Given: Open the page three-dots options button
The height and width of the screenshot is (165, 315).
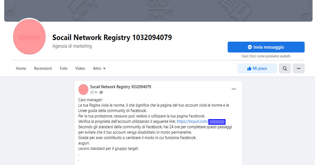Looking at the screenshot, I should pos(298,68).
